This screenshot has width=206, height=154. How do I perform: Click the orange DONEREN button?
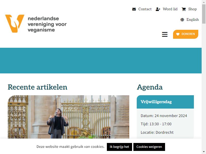(185, 34)
